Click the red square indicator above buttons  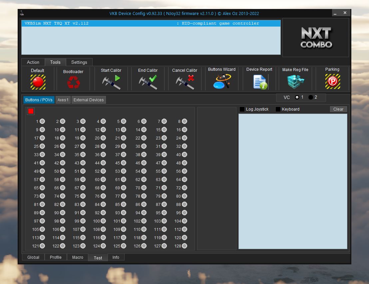31,111
